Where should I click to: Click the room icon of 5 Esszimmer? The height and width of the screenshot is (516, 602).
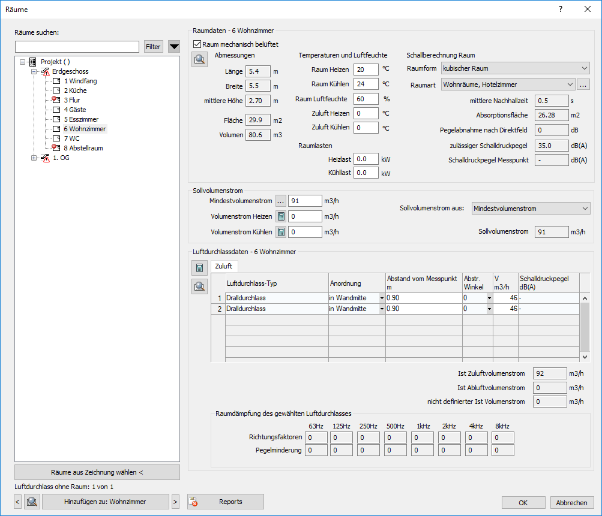[x=56, y=119]
